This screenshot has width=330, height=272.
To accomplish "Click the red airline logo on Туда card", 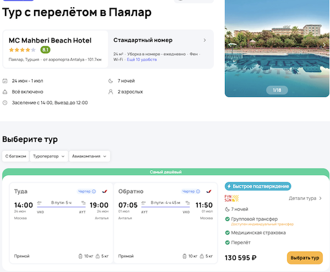I will (x=105, y=192).
